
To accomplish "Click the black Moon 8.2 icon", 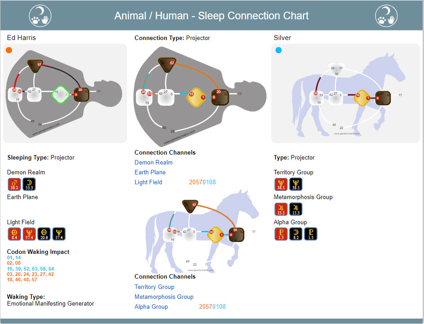I will tap(296, 234).
